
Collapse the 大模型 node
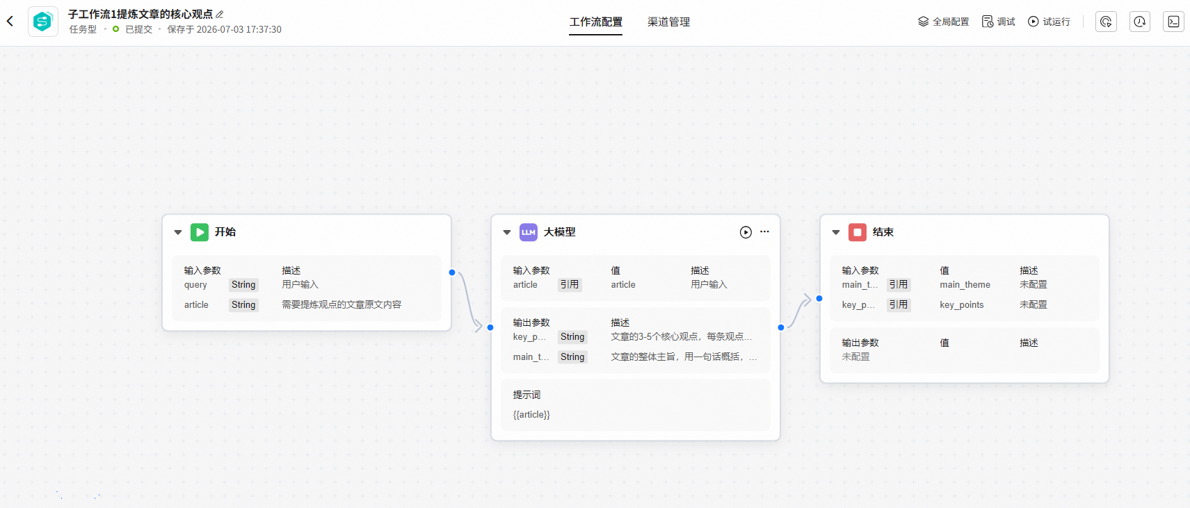point(507,232)
